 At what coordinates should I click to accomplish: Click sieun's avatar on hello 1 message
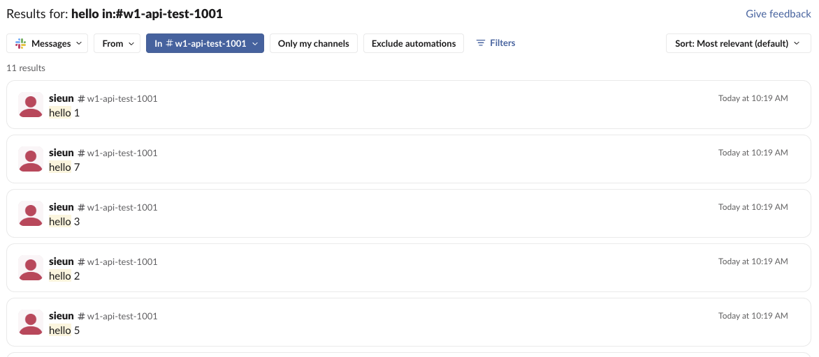tap(31, 105)
